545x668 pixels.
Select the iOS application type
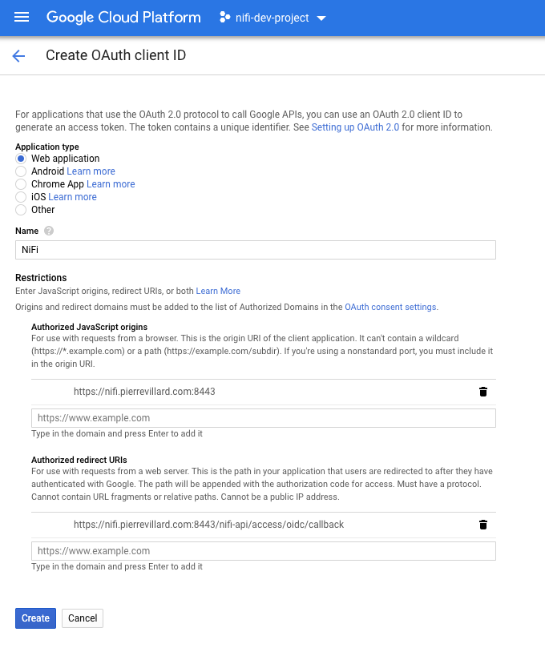coord(21,197)
